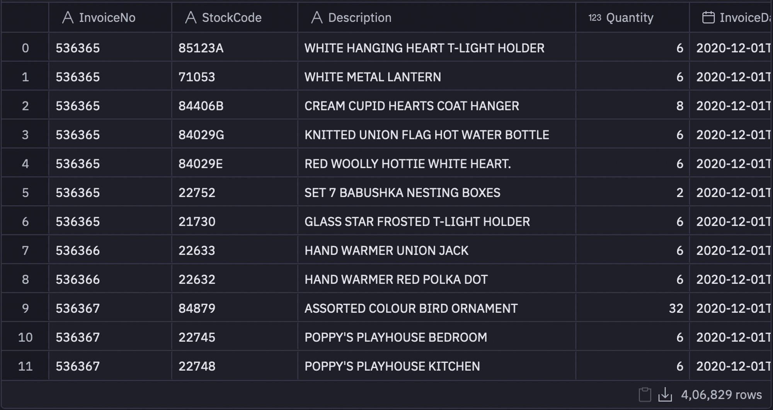Viewport: 773px width, 410px height.
Task: Click HAND WARMER UNION JACK cell
Action: coord(437,250)
